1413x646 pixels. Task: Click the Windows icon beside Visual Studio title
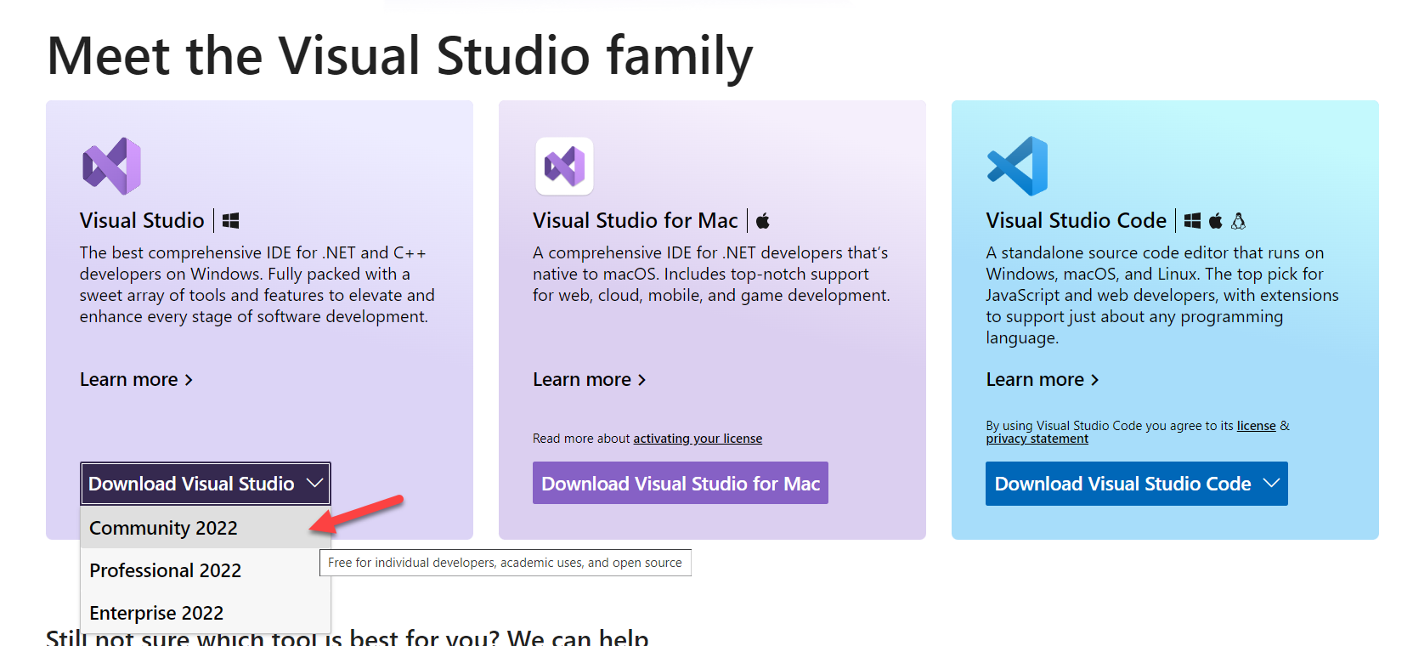pos(230,221)
